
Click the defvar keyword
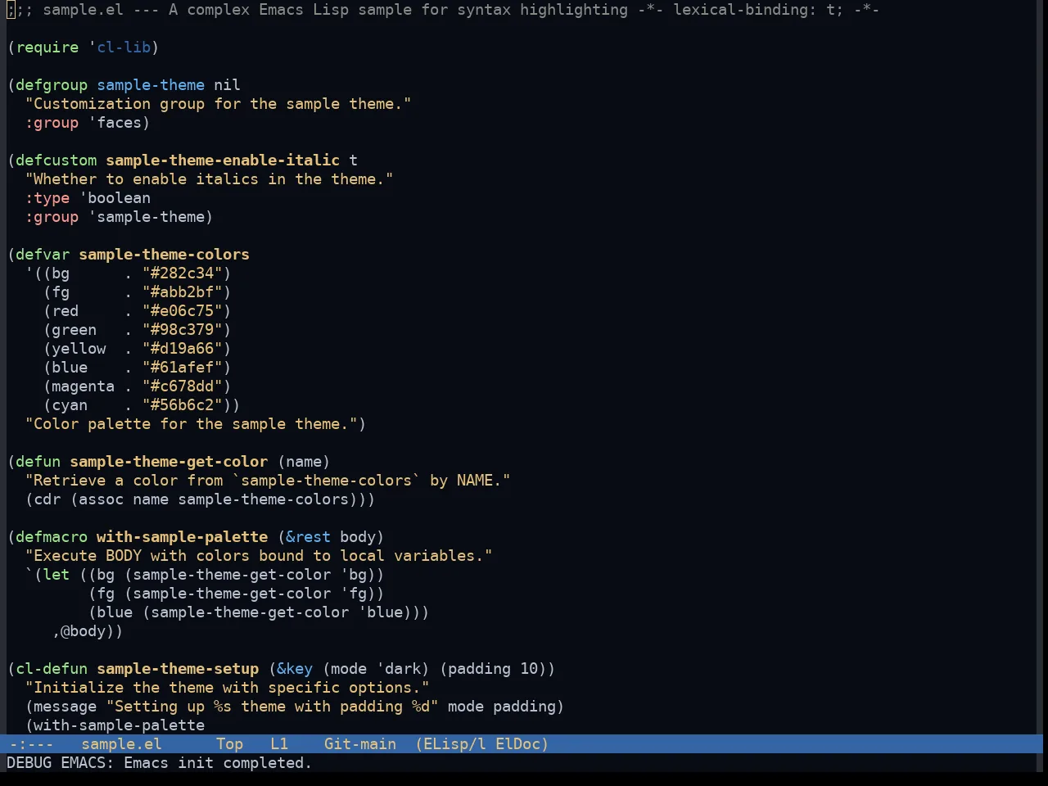click(43, 255)
